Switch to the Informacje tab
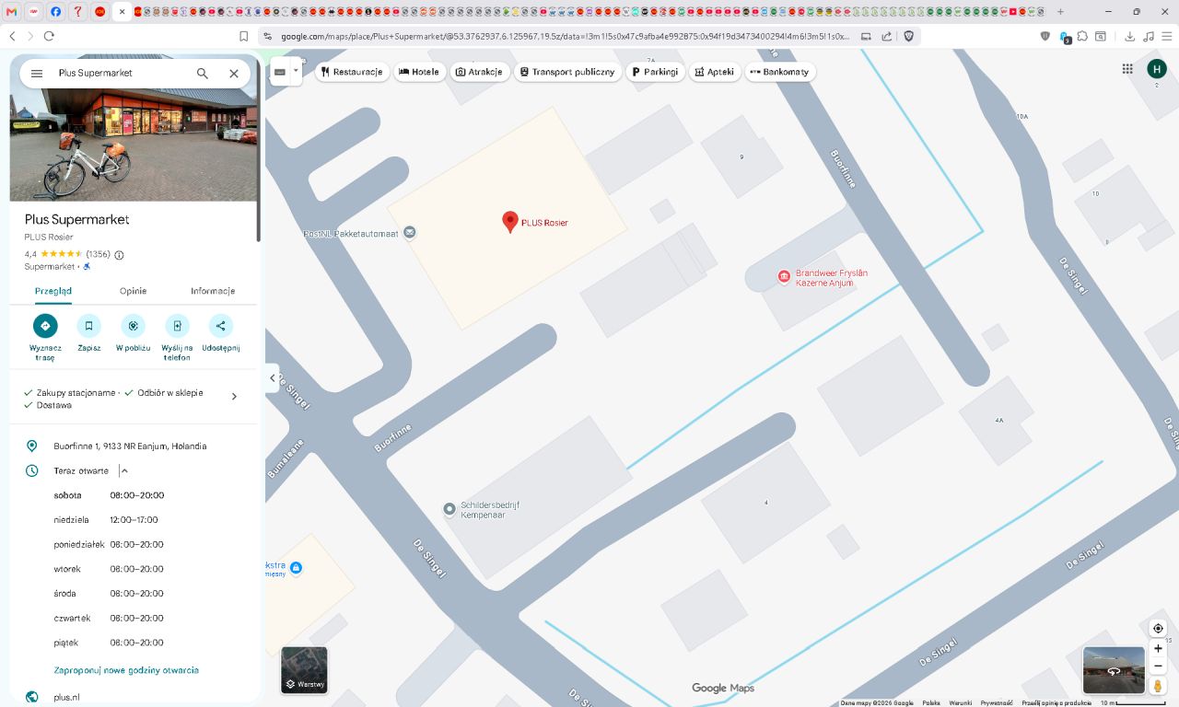This screenshot has width=1179, height=707. (213, 291)
